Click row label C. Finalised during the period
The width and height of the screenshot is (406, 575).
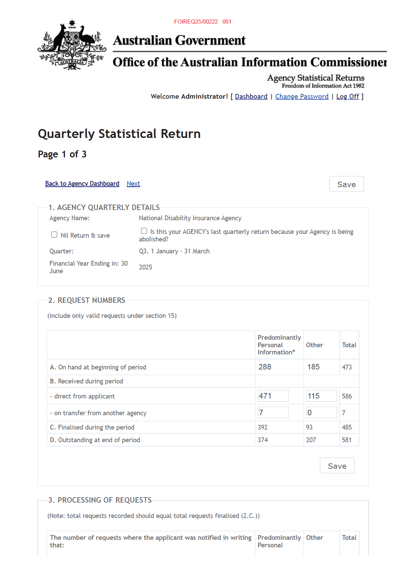(x=92, y=427)
